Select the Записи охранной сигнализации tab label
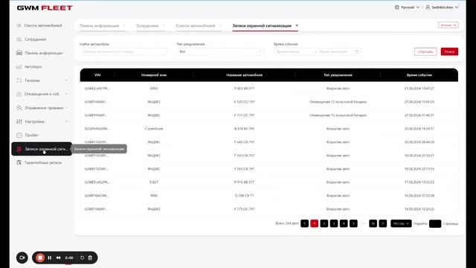Viewport: 476px width, 268px height. 262,26
